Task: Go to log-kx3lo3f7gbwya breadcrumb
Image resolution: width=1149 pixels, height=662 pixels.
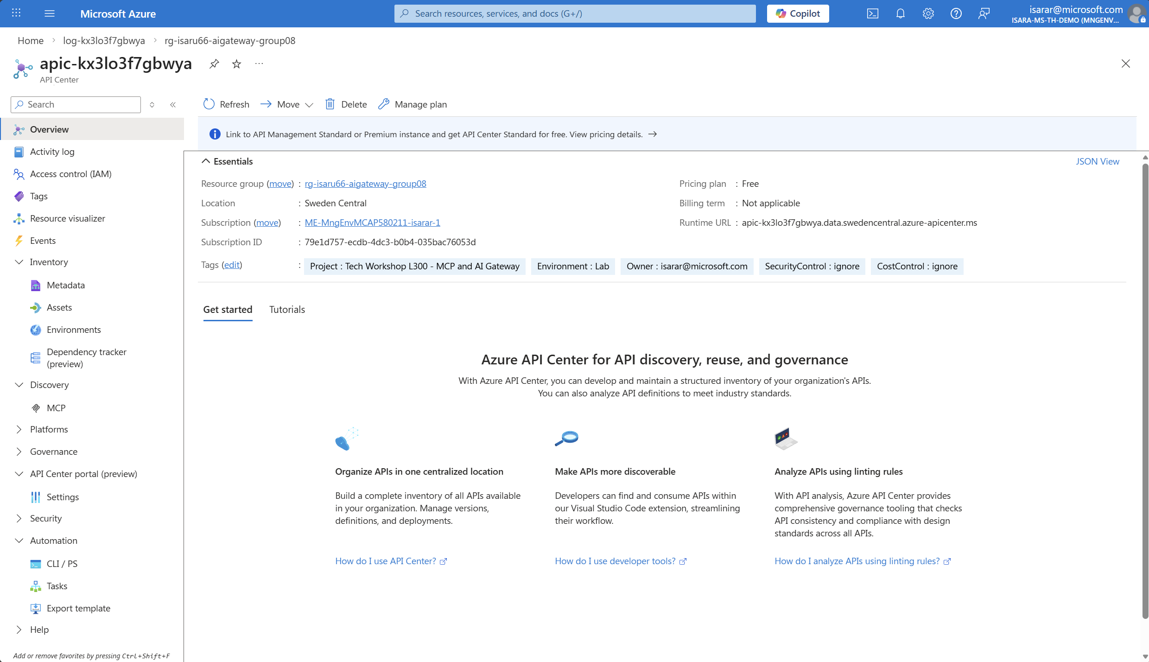Action: [104, 40]
